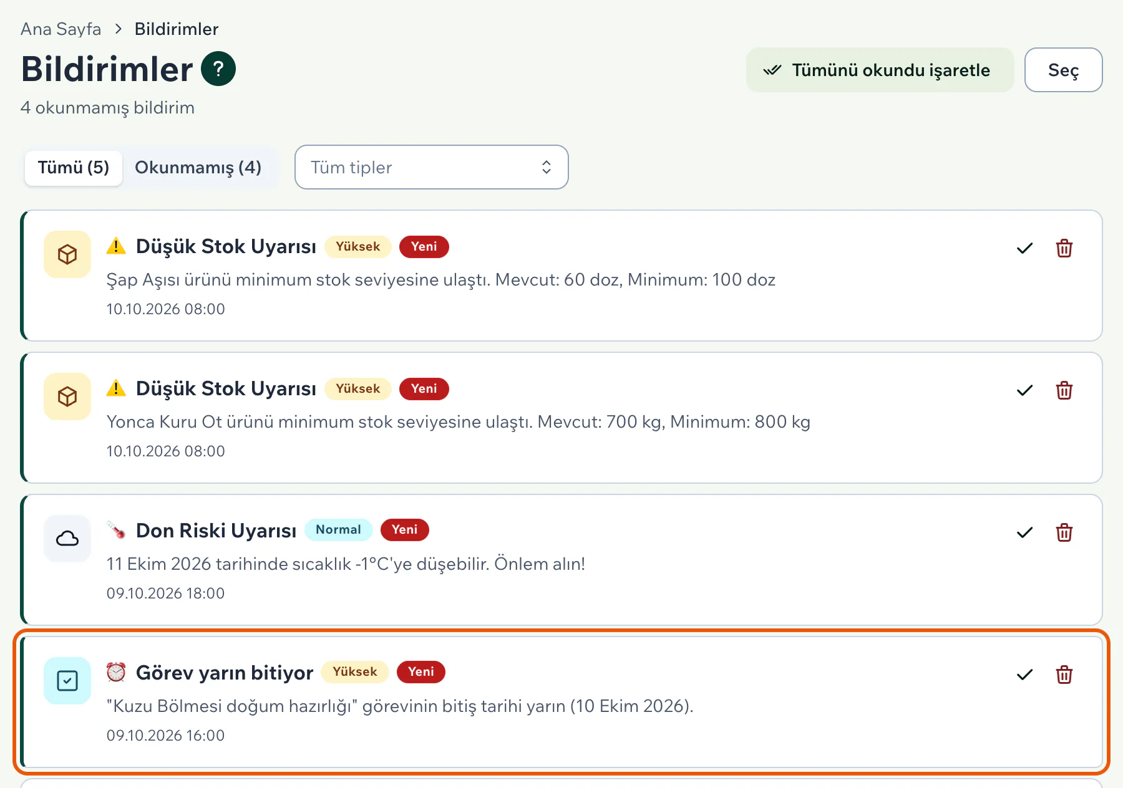Click the Seç selection button
Screen dimensions: 1123x788
pos(1063,70)
